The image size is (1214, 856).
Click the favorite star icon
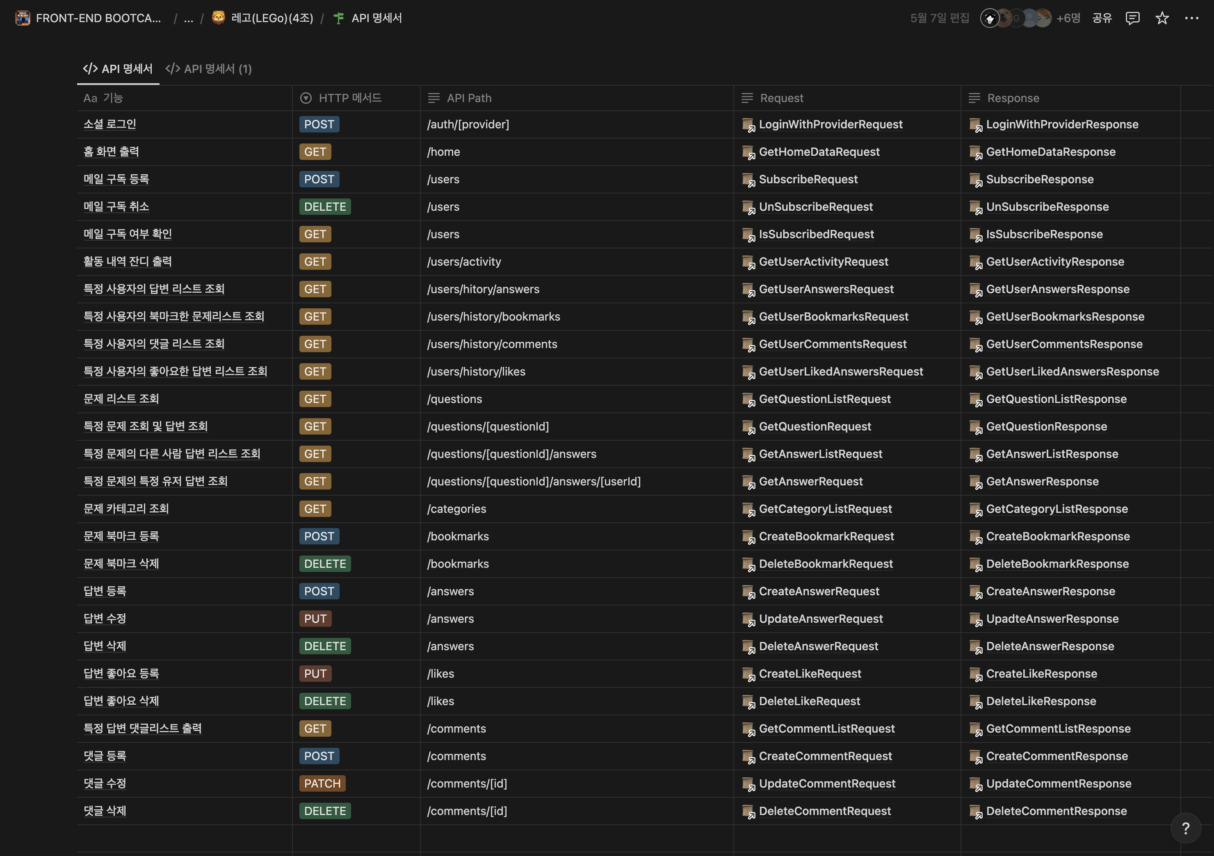pos(1162,18)
